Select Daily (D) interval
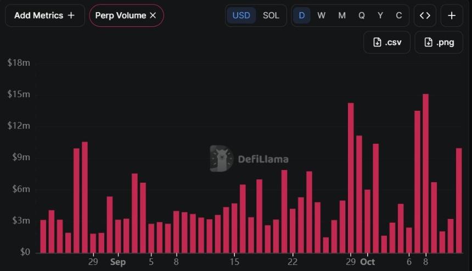This screenshot has height=271, width=472. pyautogui.click(x=302, y=15)
